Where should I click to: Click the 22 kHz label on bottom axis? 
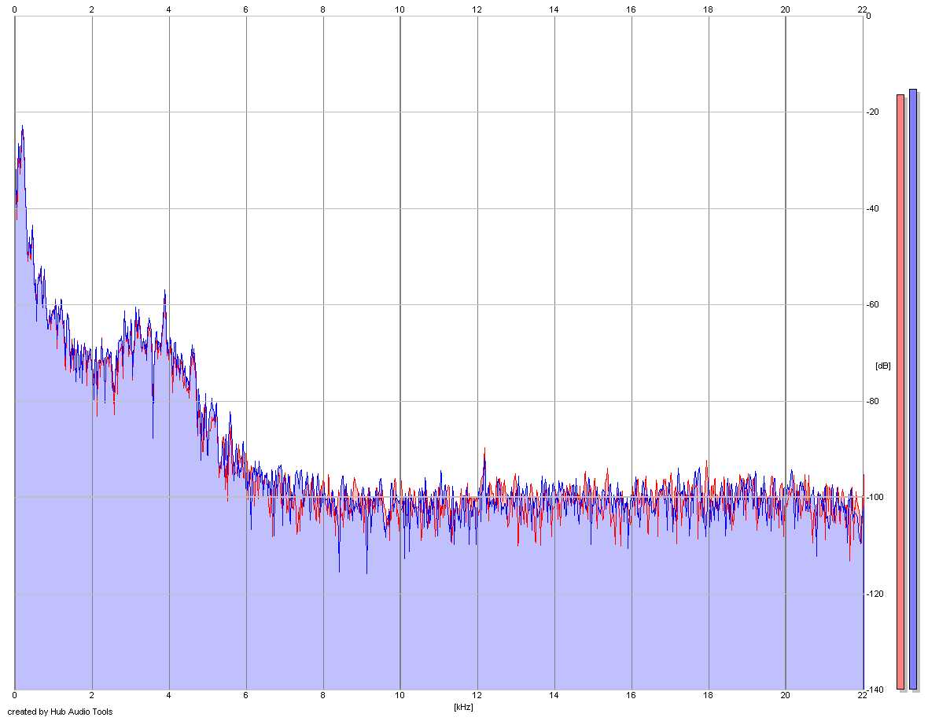pos(862,695)
